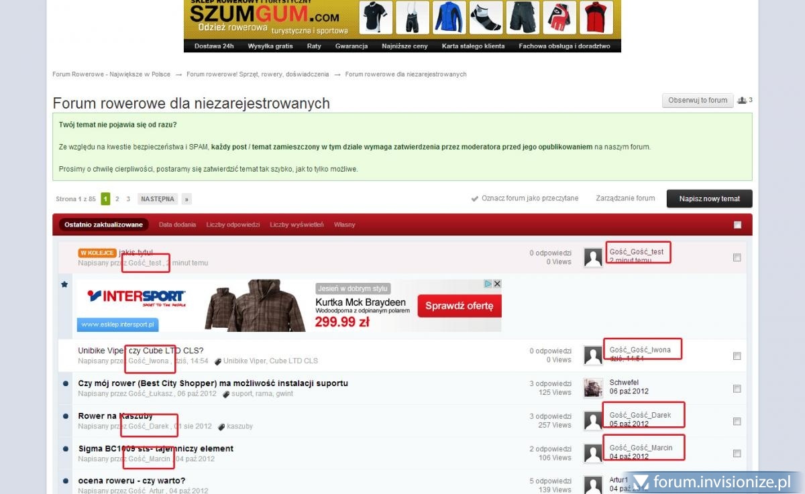Select current page 1 pagination button
Image resolution: width=805 pixels, height=494 pixels.
pos(105,199)
